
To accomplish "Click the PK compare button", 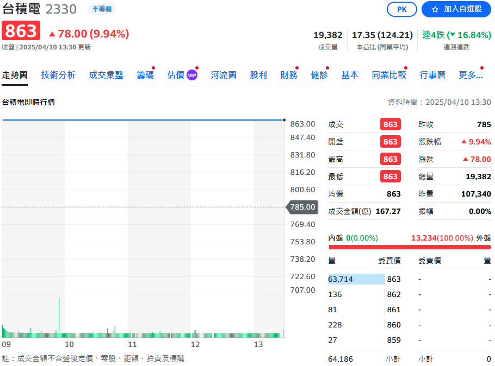I will (401, 9).
